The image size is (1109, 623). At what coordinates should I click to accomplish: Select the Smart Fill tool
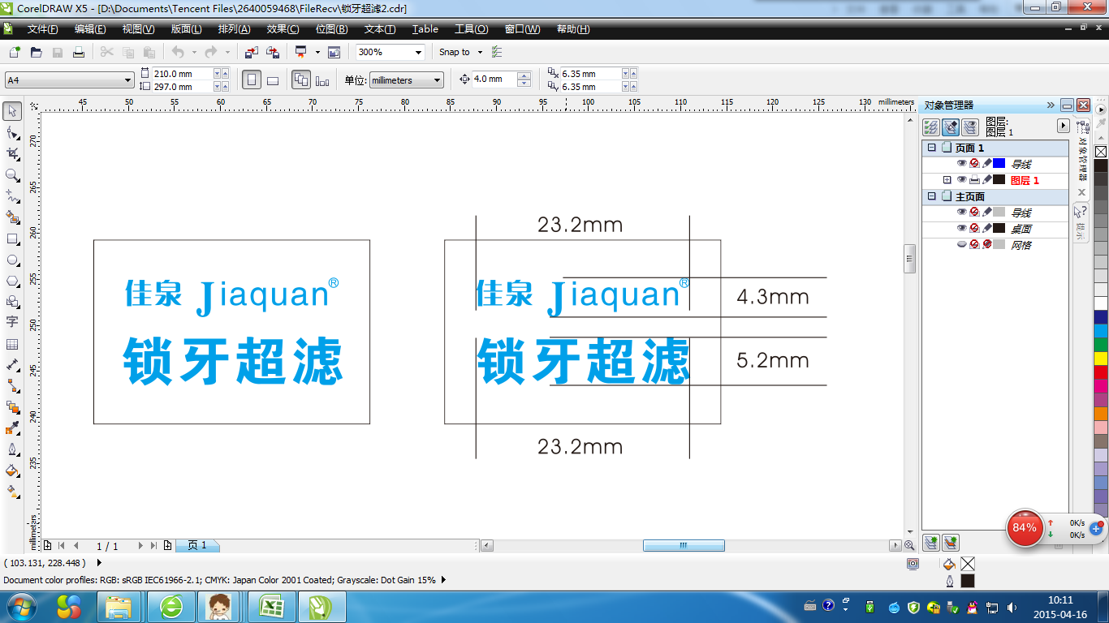coord(12,217)
